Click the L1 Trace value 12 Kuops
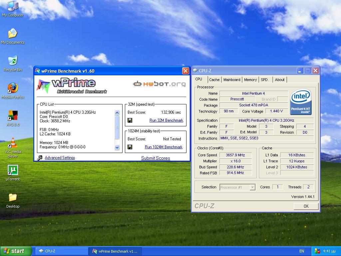This screenshot has width=341, height=256. coord(297,161)
